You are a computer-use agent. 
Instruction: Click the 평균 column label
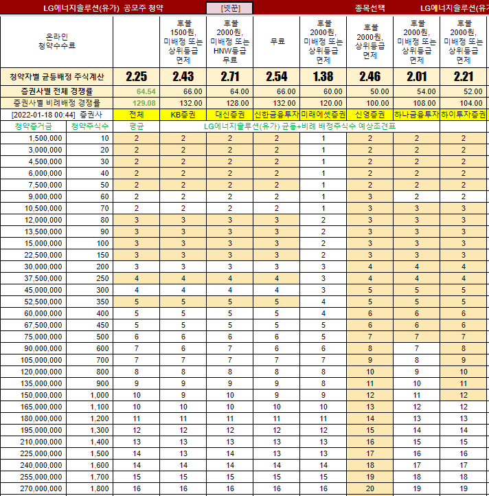[x=136, y=126]
